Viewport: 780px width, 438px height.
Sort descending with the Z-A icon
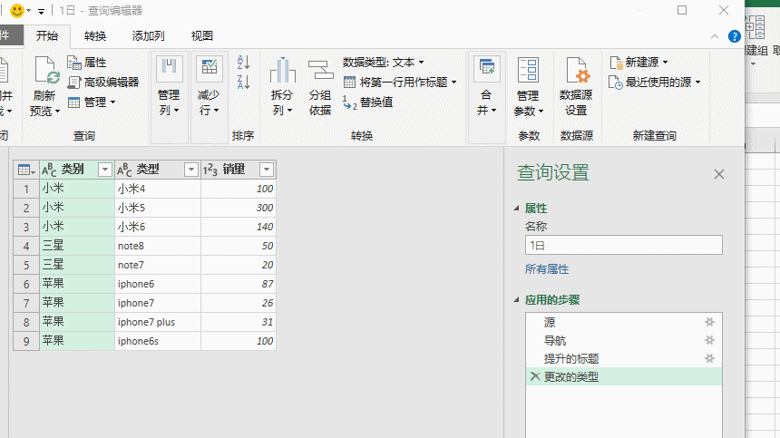pos(243,82)
